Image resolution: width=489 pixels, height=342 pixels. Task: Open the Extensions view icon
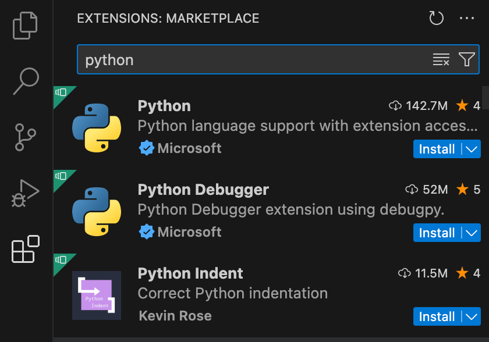coord(26,249)
